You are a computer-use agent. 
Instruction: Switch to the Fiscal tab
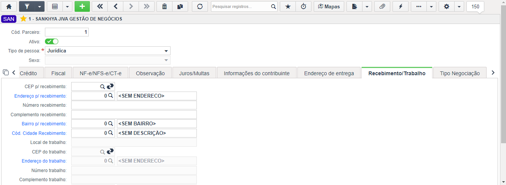point(58,73)
